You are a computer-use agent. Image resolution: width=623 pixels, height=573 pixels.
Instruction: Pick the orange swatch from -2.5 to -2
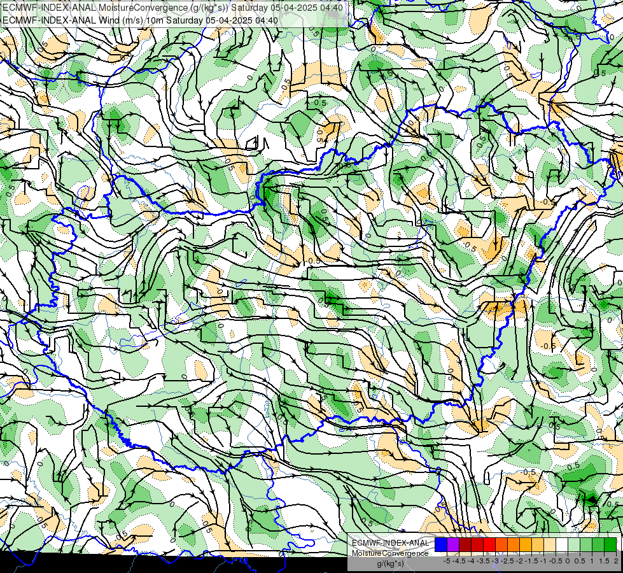[514, 545]
